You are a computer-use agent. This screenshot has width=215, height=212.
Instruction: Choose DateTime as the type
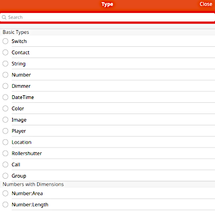coord(5,97)
